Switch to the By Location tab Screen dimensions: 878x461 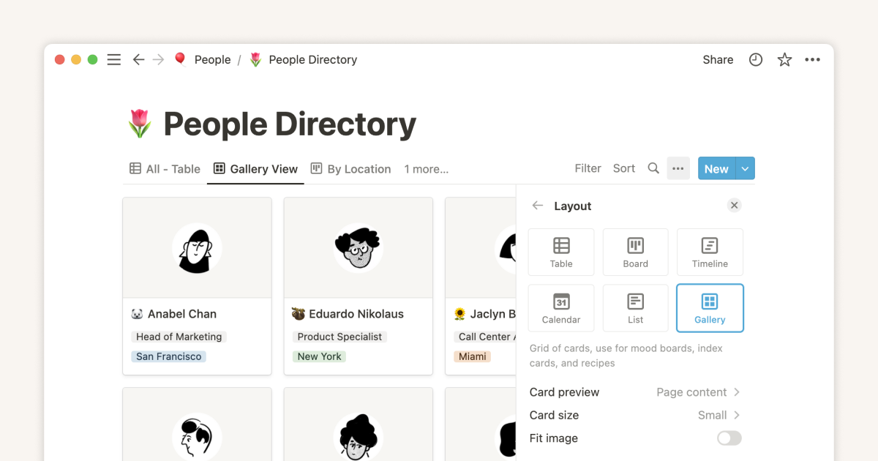tap(350, 169)
